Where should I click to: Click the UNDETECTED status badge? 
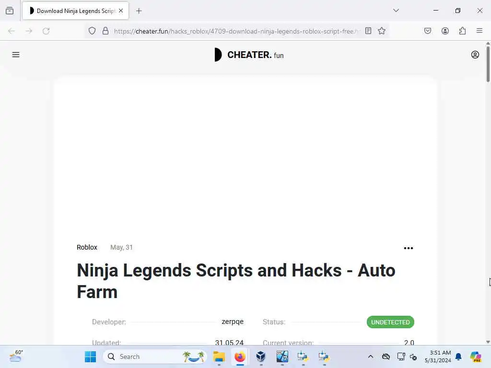(390, 322)
